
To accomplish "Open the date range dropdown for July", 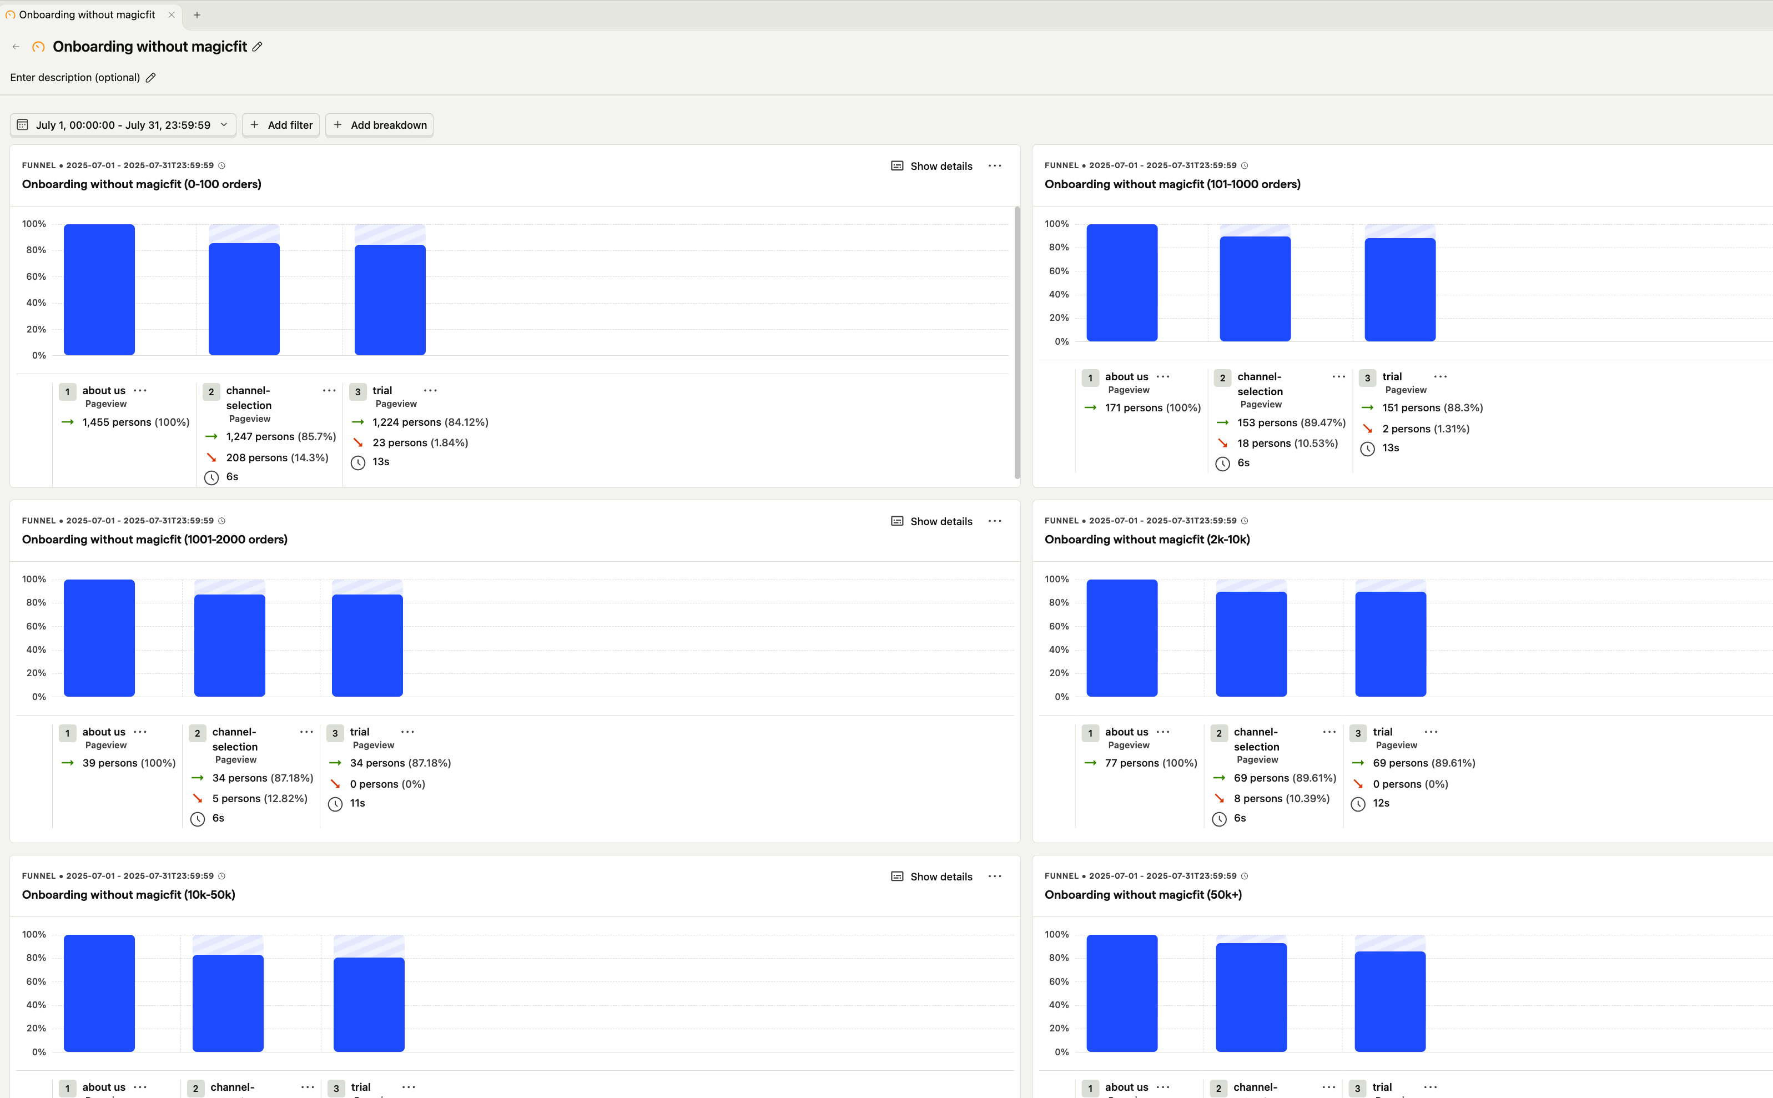I will pyautogui.click(x=224, y=125).
